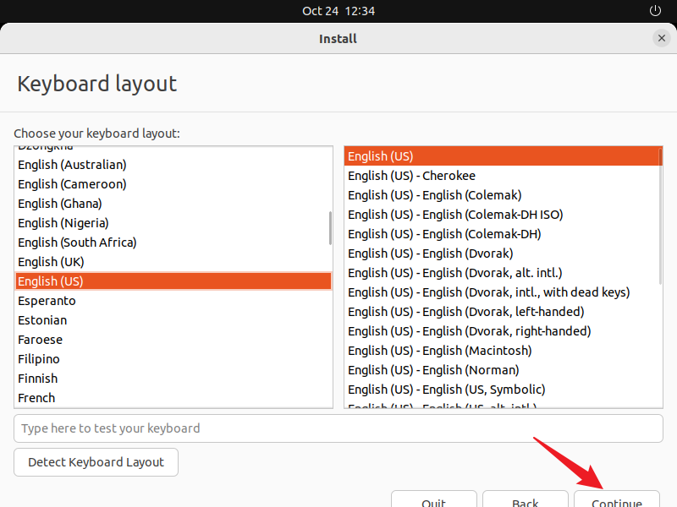Viewport: 677px width, 507px height.
Task: Pick the English (Dvorak) variant
Action: (430, 253)
